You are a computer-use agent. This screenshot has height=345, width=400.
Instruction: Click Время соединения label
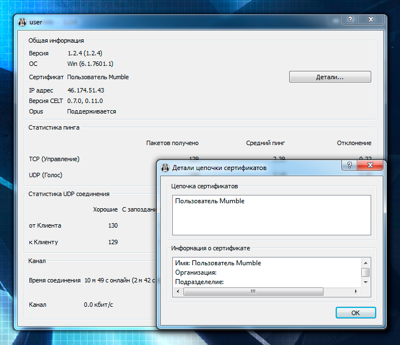(x=55, y=280)
